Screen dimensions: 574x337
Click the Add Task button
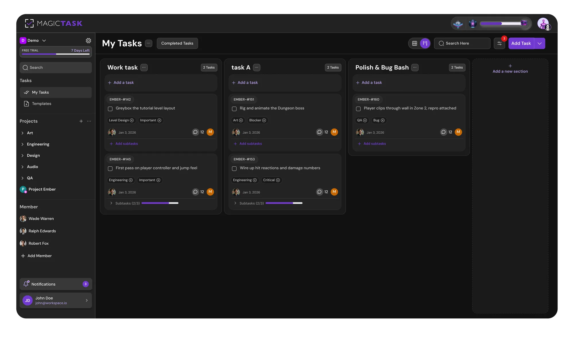tap(521, 43)
